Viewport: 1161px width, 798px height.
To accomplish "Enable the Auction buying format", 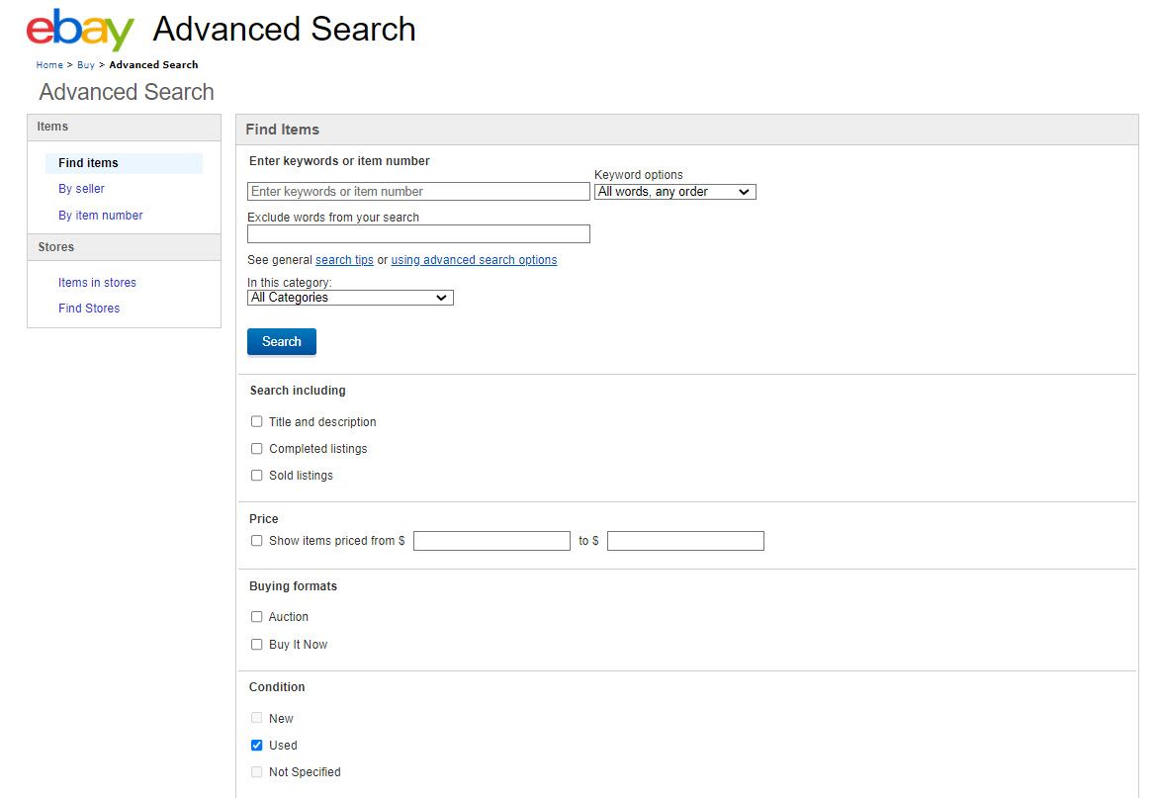I will tap(257, 616).
